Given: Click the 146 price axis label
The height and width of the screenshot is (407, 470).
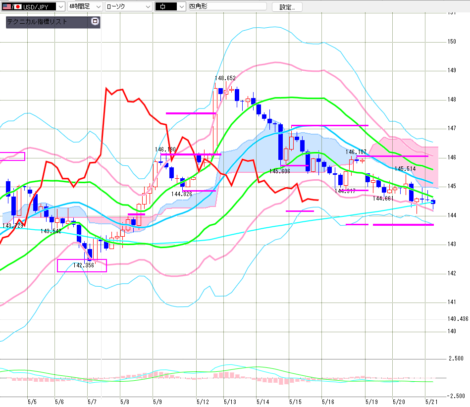Looking at the screenshot, I should pyautogui.click(x=452, y=157).
